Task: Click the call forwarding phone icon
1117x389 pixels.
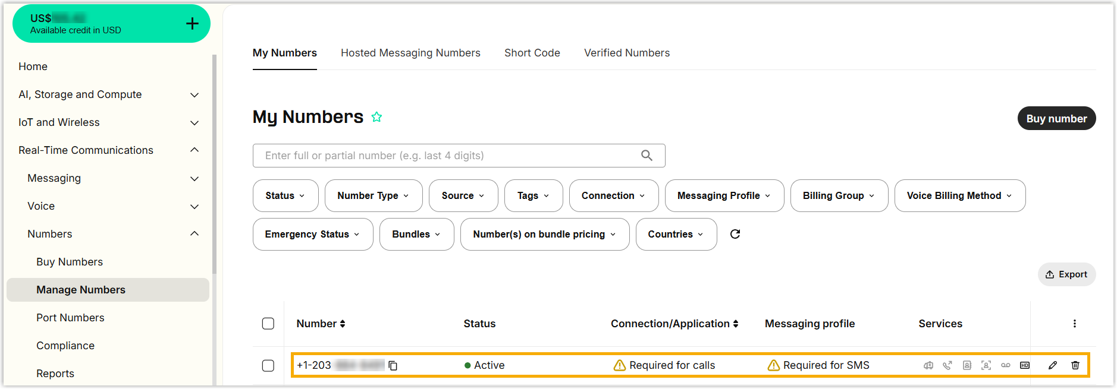Action: (947, 365)
